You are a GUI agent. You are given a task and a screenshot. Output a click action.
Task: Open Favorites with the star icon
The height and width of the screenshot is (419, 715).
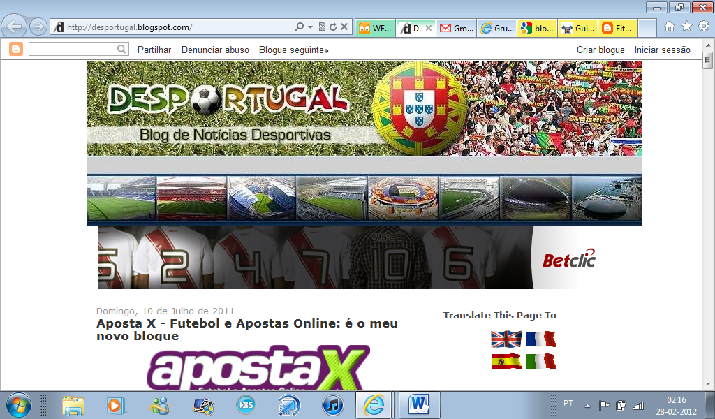tap(687, 27)
